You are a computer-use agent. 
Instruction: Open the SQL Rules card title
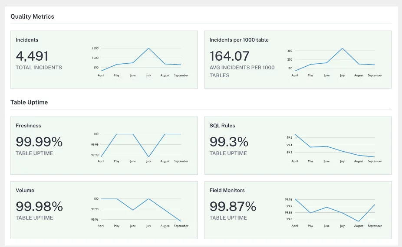[x=222, y=126]
